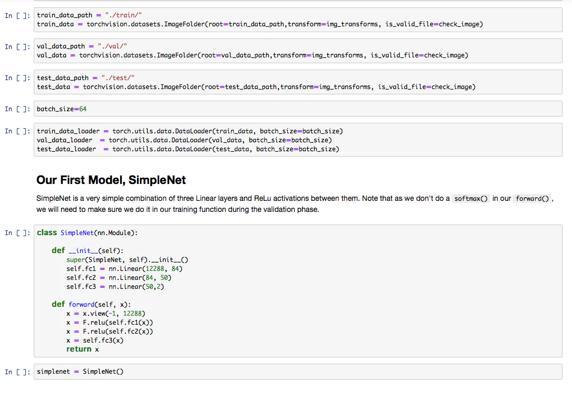
Task: Click the In [ ] prompt beside batch_size cell
Action: point(17,109)
